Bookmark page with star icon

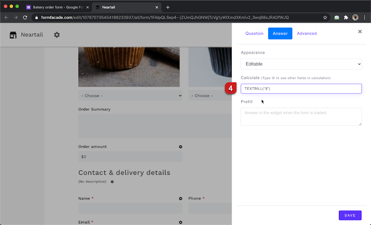coord(325,17)
